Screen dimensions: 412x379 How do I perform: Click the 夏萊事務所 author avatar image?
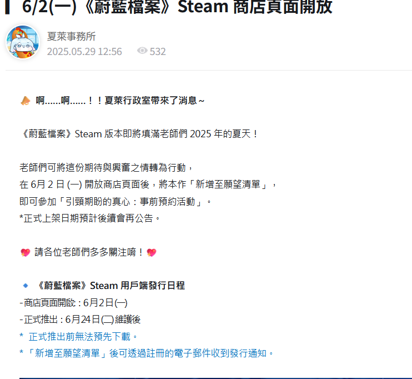point(23,42)
